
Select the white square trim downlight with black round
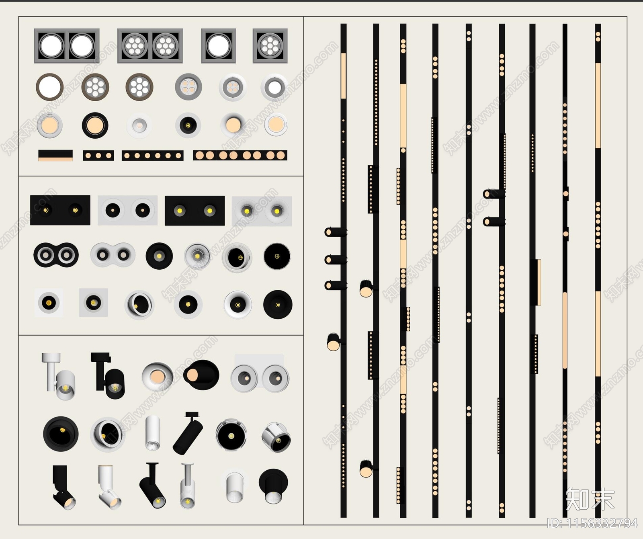pos(49,303)
